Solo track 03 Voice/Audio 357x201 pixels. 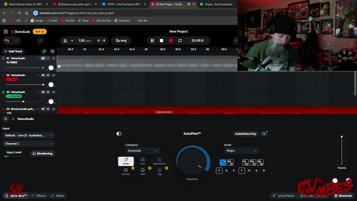point(48,92)
